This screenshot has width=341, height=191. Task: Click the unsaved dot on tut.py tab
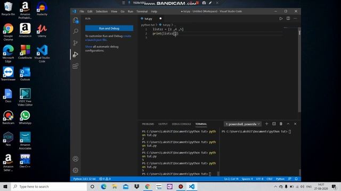(160, 19)
